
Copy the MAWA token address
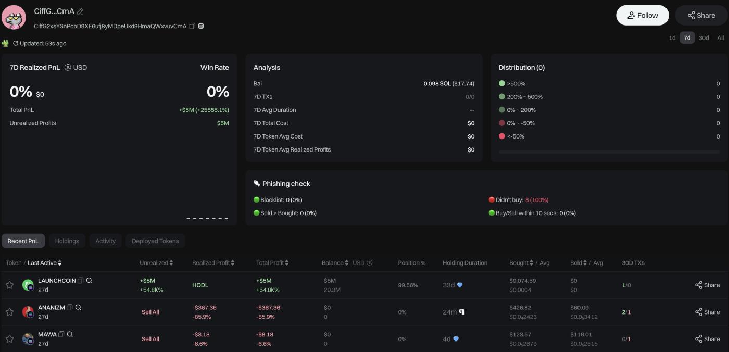click(x=61, y=334)
